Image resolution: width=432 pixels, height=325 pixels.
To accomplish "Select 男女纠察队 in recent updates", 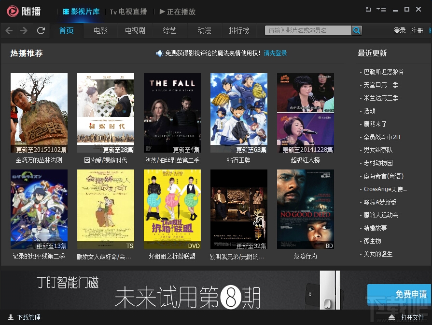I will point(378,150).
